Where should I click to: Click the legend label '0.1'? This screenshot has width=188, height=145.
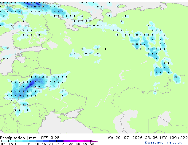3,144
